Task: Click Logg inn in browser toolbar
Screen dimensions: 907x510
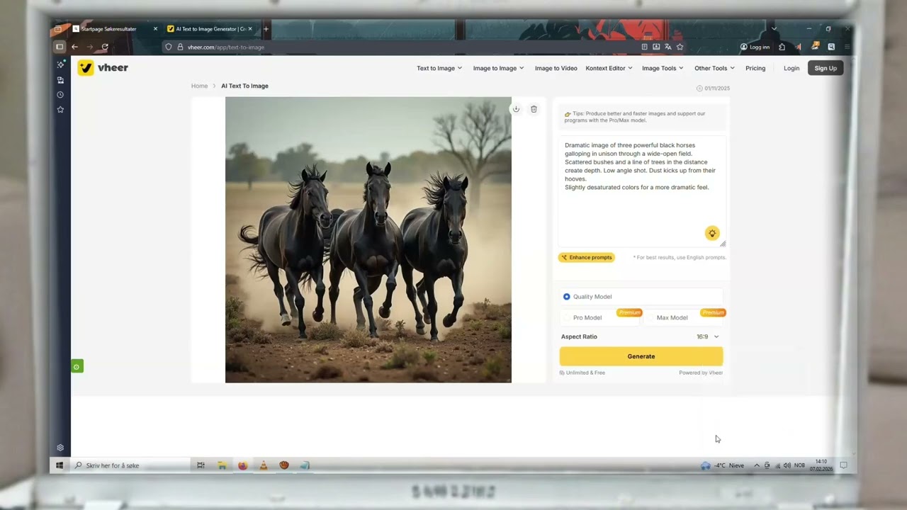Action: [755, 47]
